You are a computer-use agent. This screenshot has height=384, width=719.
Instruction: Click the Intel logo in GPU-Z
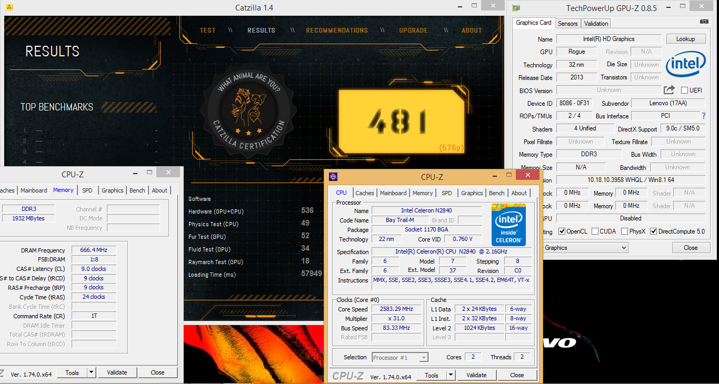[x=685, y=64]
